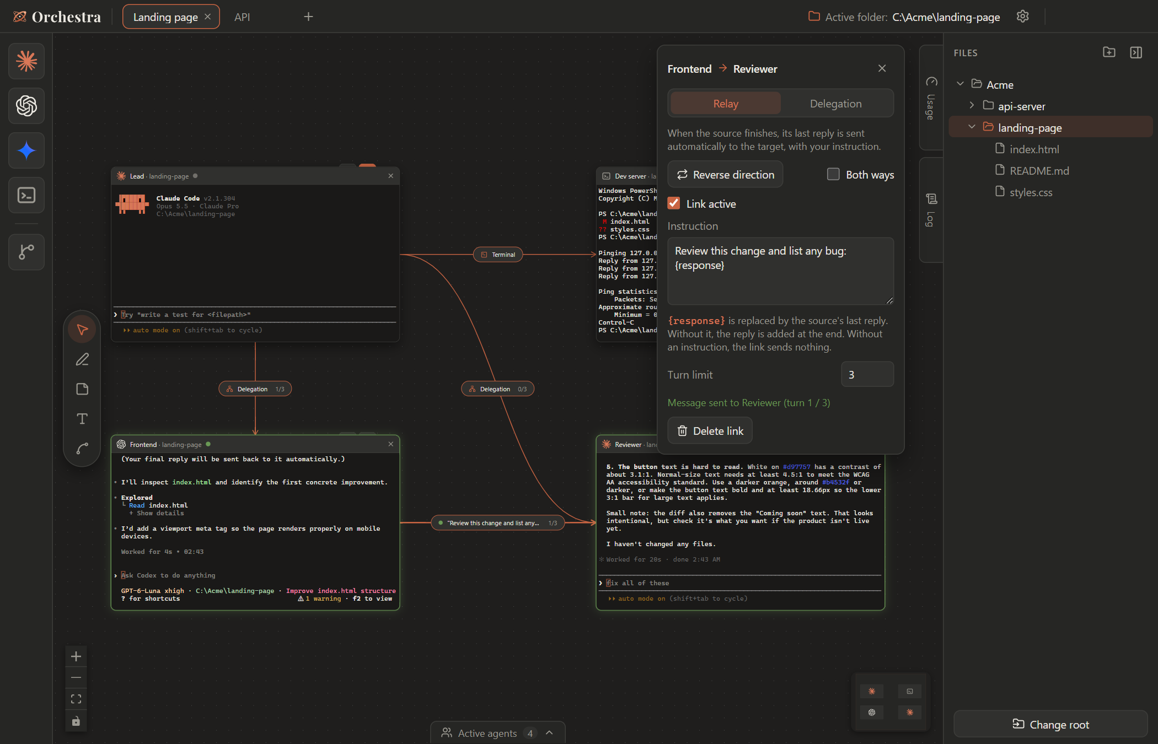Switch link type to Delegation
The height and width of the screenshot is (744, 1158).
[x=835, y=104]
